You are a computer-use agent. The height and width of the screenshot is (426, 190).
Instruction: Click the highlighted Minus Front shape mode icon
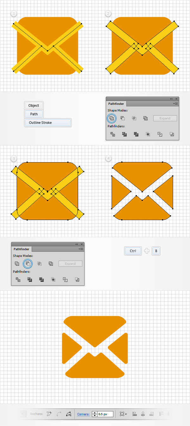[28, 264]
